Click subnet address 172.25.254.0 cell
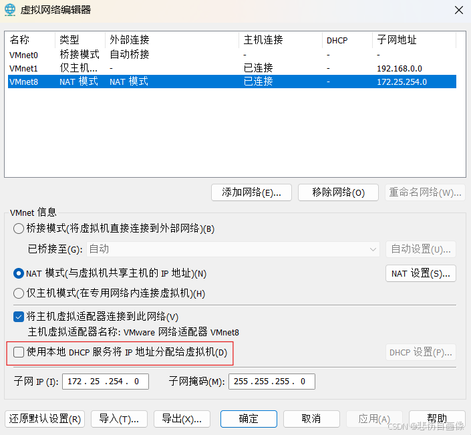The width and height of the screenshot is (471, 435). point(402,82)
